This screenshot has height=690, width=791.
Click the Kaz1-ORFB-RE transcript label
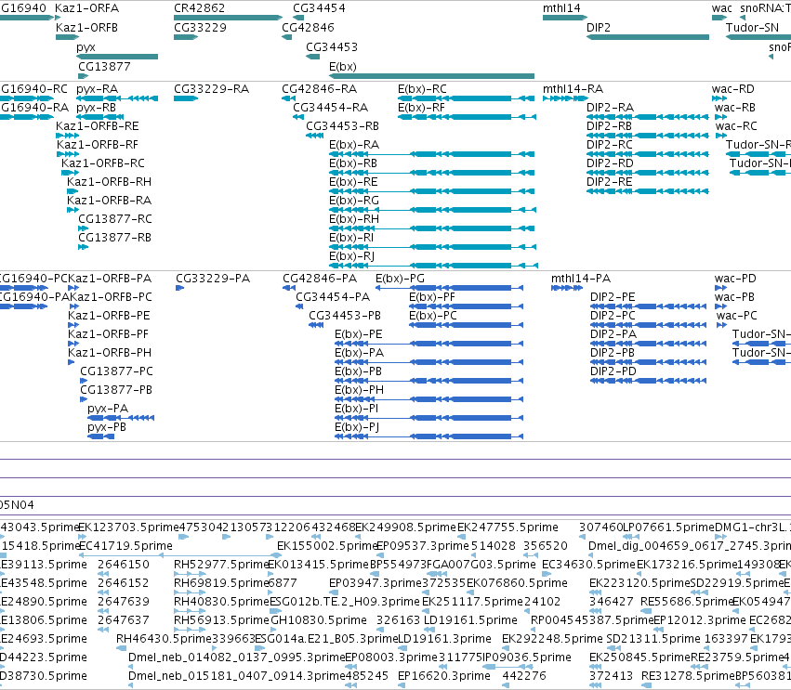coord(98,126)
